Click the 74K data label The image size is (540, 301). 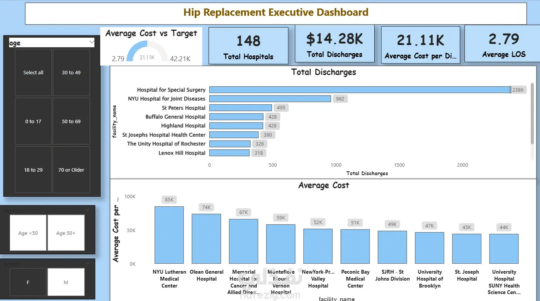[x=207, y=207]
